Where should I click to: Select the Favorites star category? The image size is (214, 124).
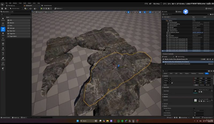pos(3,19)
